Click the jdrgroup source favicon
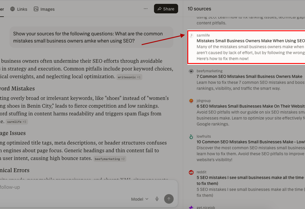This screenshot has height=209, width=305. [191, 101]
